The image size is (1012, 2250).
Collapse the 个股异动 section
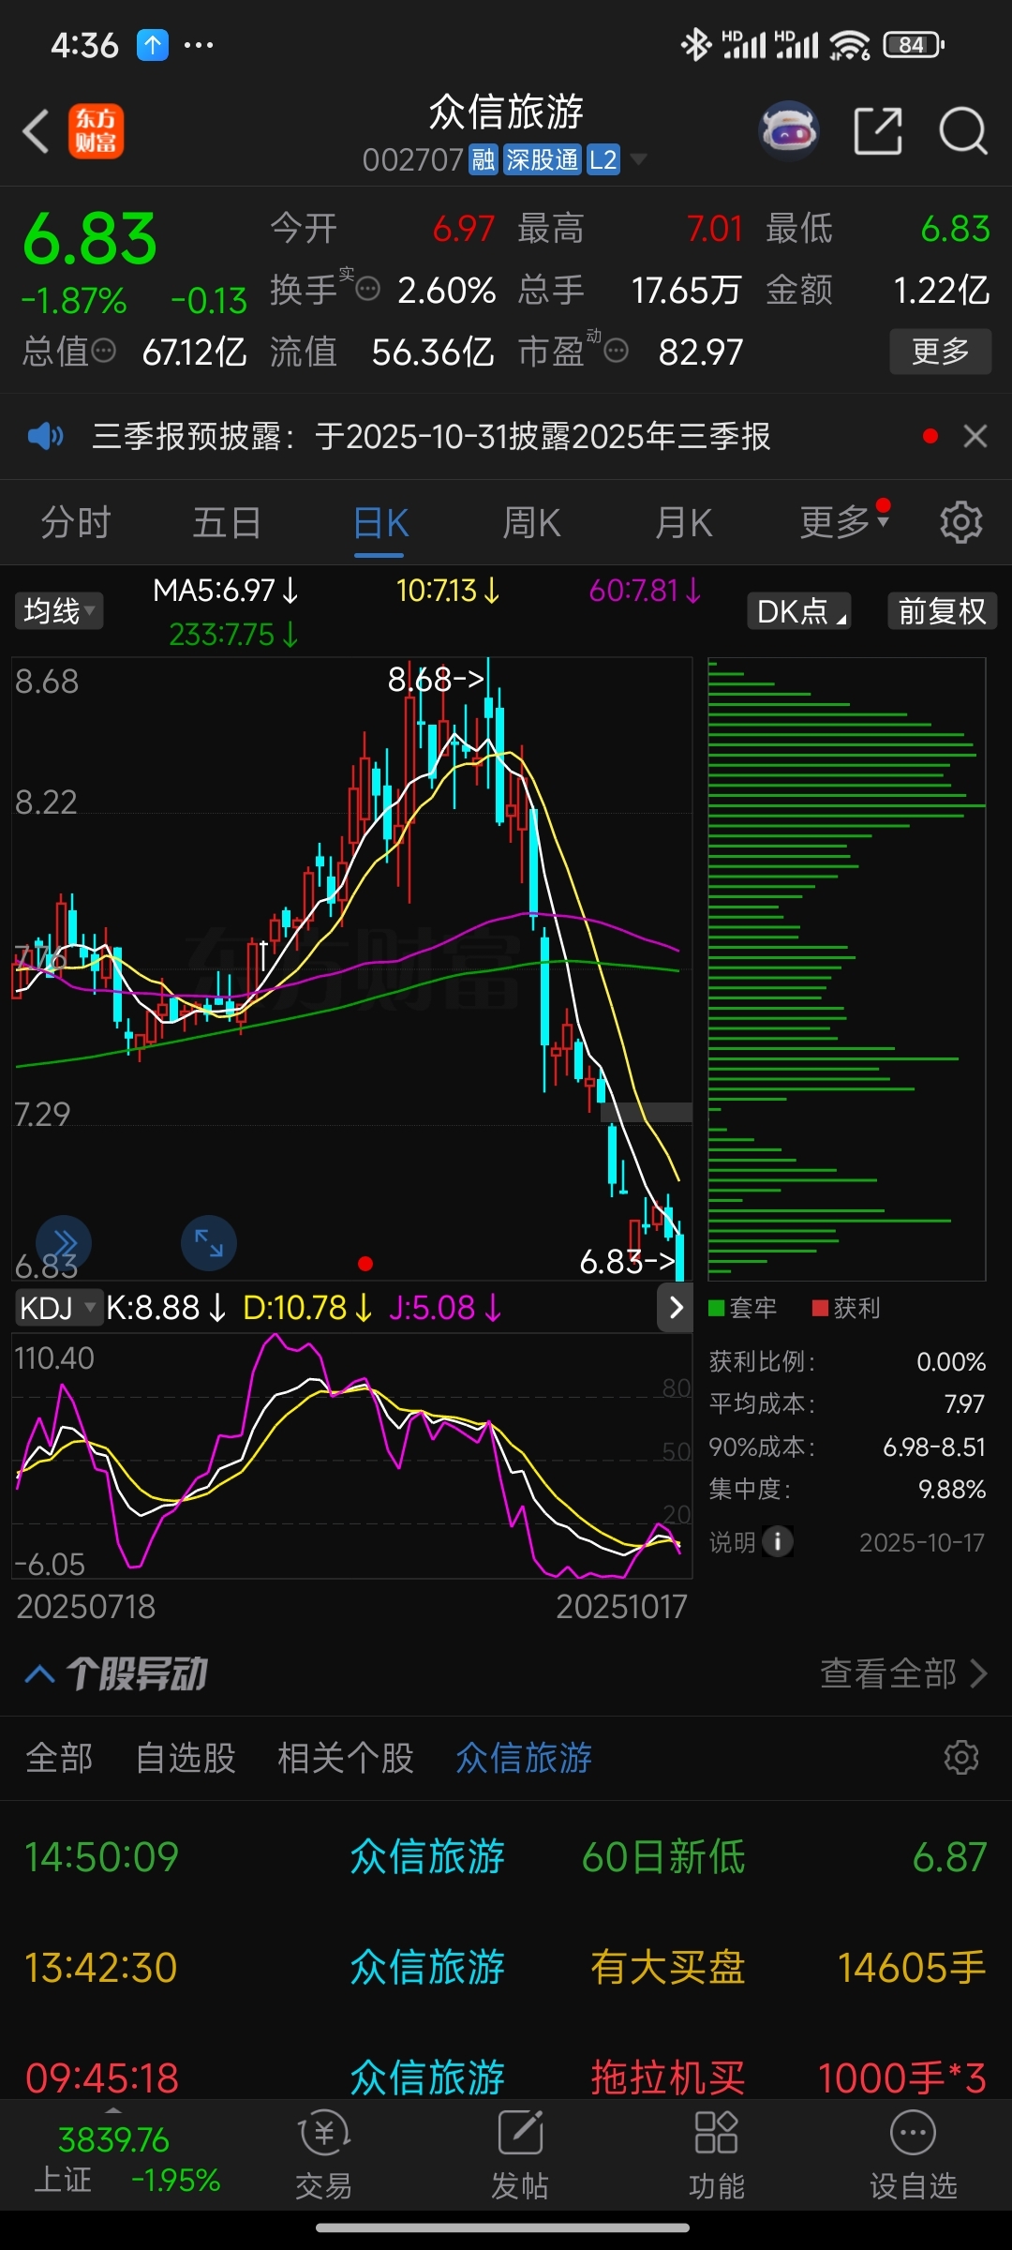[x=39, y=1673]
